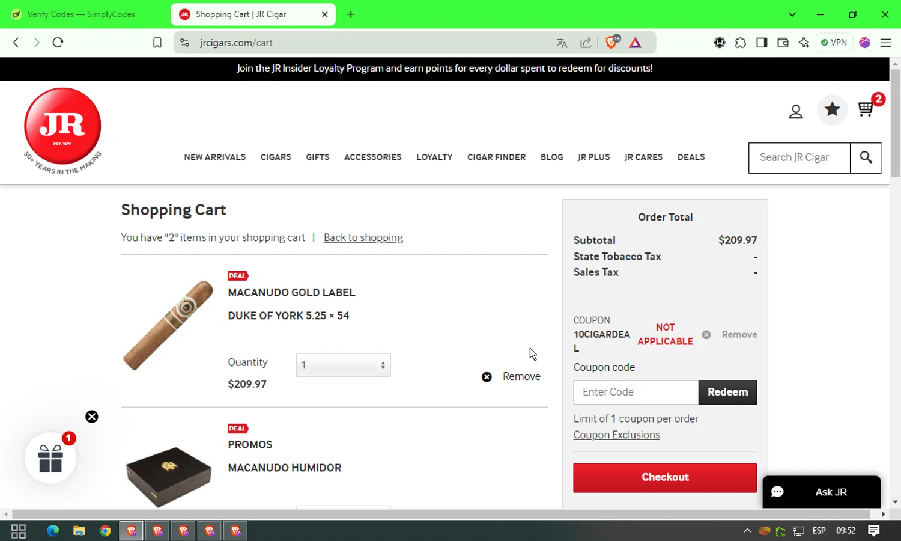Share this page via share icon

[x=586, y=43]
